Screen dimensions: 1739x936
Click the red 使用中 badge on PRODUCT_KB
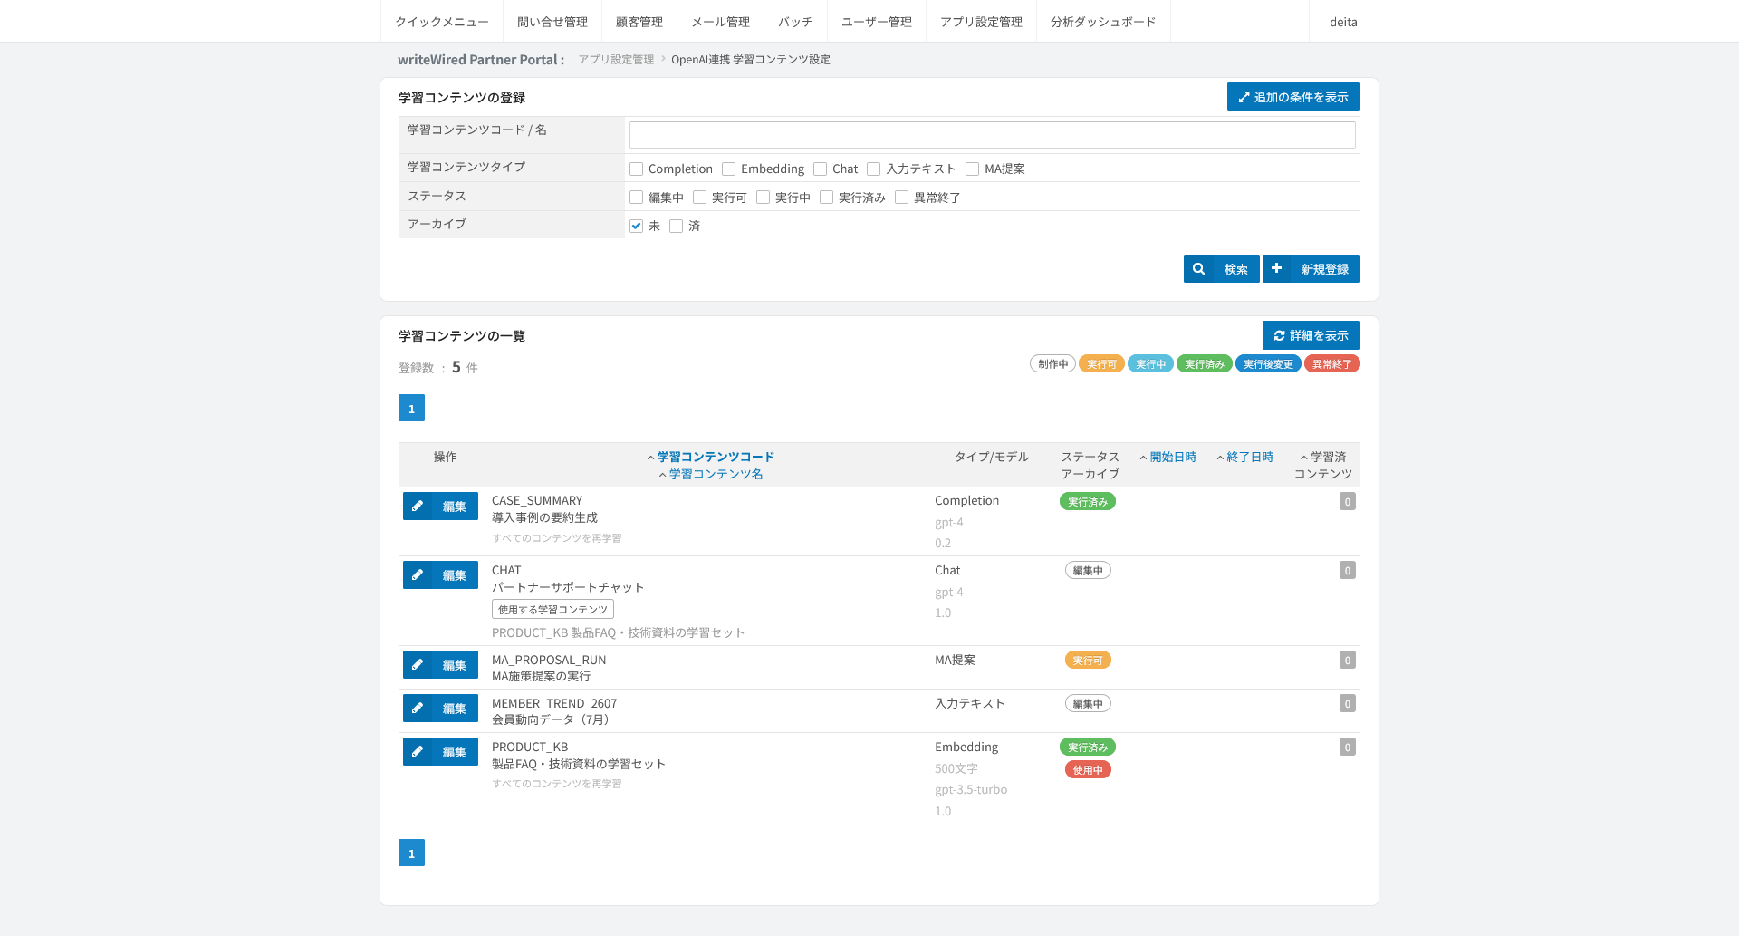(x=1088, y=769)
